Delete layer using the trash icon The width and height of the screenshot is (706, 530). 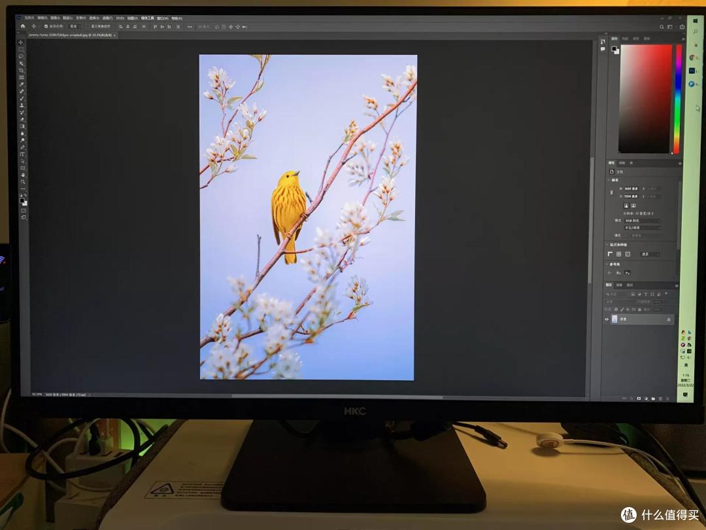click(x=667, y=399)
